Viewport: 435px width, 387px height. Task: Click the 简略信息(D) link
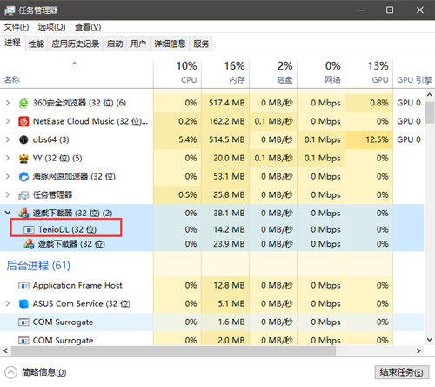43,372
